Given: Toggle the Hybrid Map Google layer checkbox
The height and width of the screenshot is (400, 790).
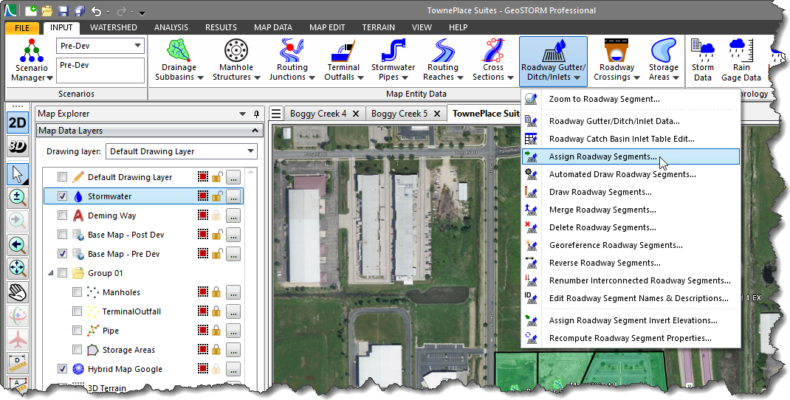Looking at the screenshot, I should tap(63, 369).
